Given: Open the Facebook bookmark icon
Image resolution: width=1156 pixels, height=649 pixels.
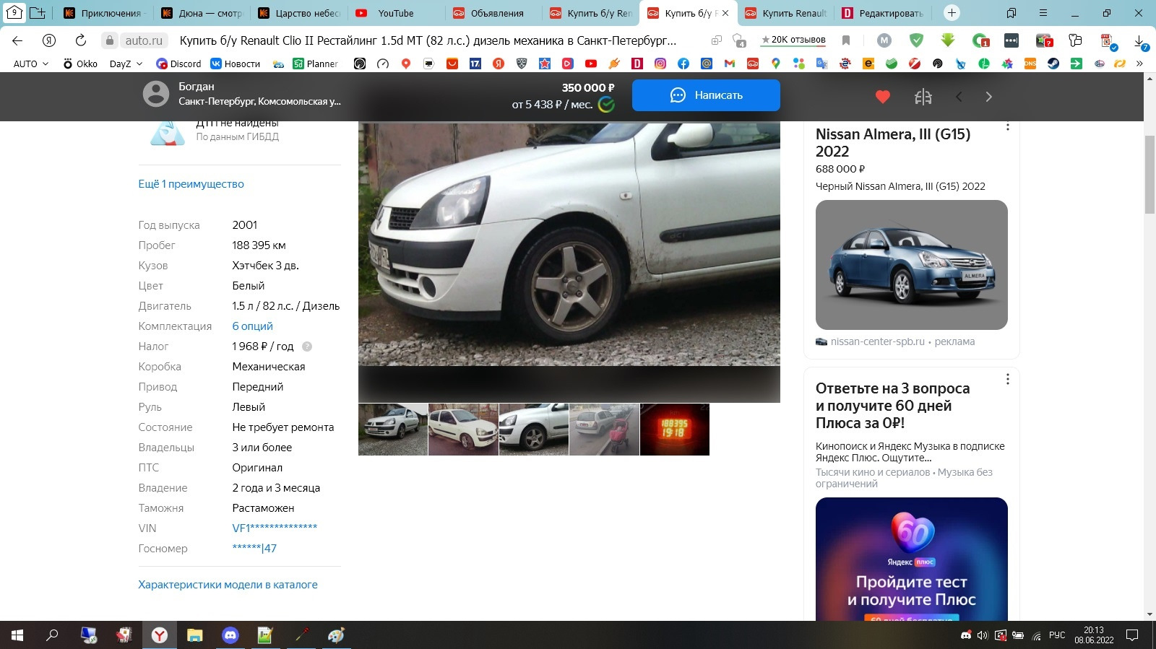Looking at the screenshot, I should [x=683, y=64].
